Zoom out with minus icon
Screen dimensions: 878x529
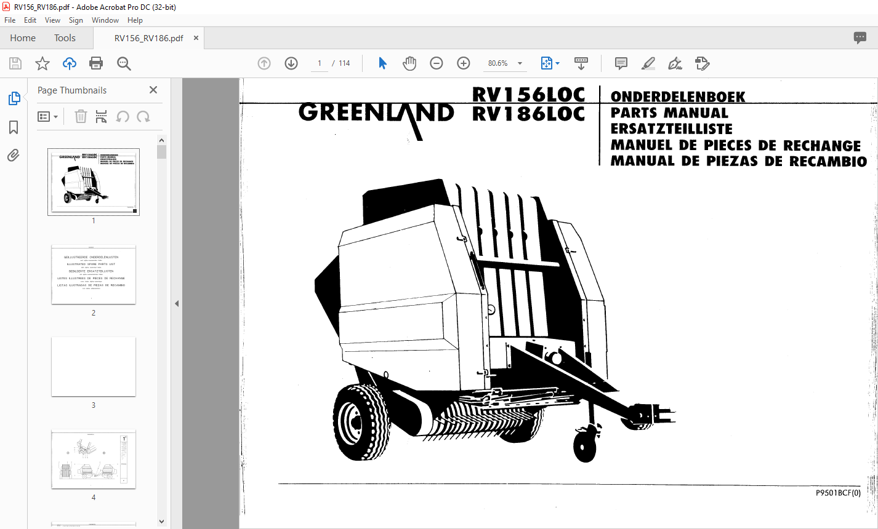click(437, 63)
